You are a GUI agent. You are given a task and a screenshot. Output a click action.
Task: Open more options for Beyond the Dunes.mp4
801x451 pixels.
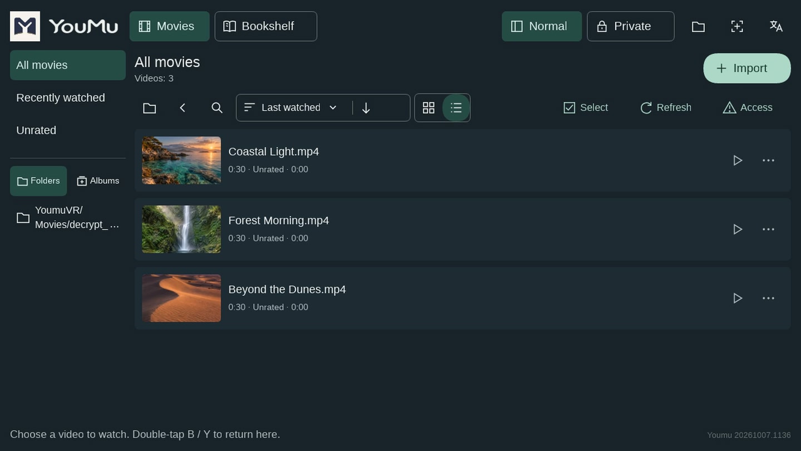click(768, 298)
